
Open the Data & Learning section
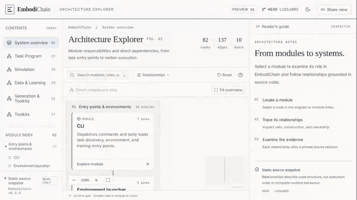31,83
